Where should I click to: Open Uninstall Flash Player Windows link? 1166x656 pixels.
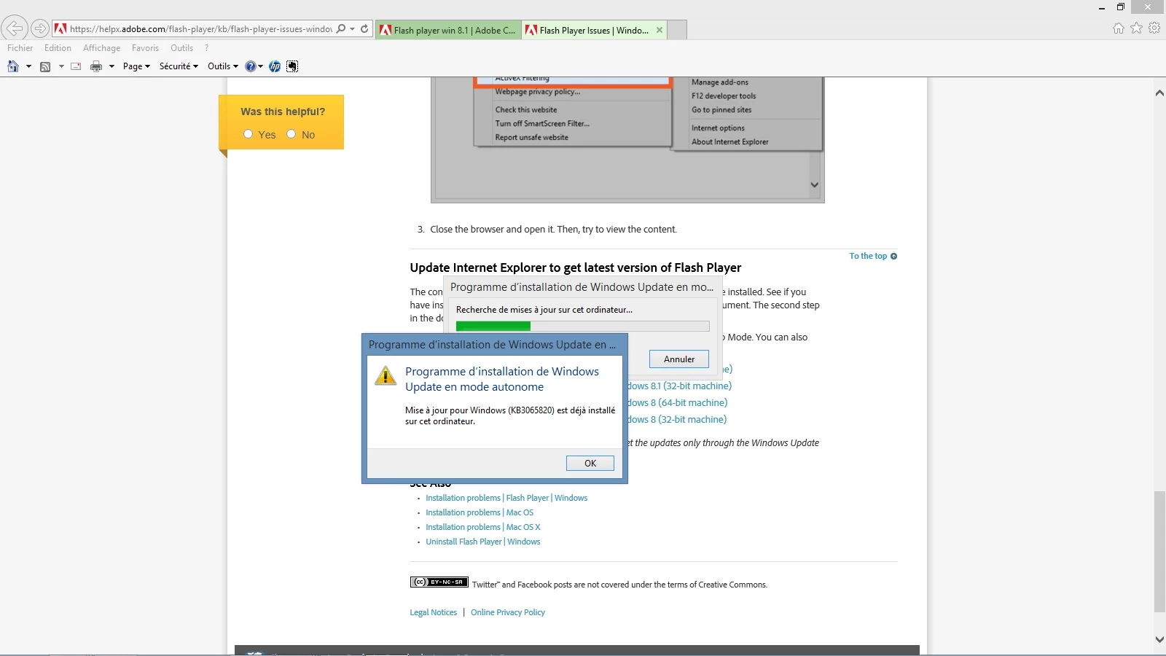[x=483, y=542]
